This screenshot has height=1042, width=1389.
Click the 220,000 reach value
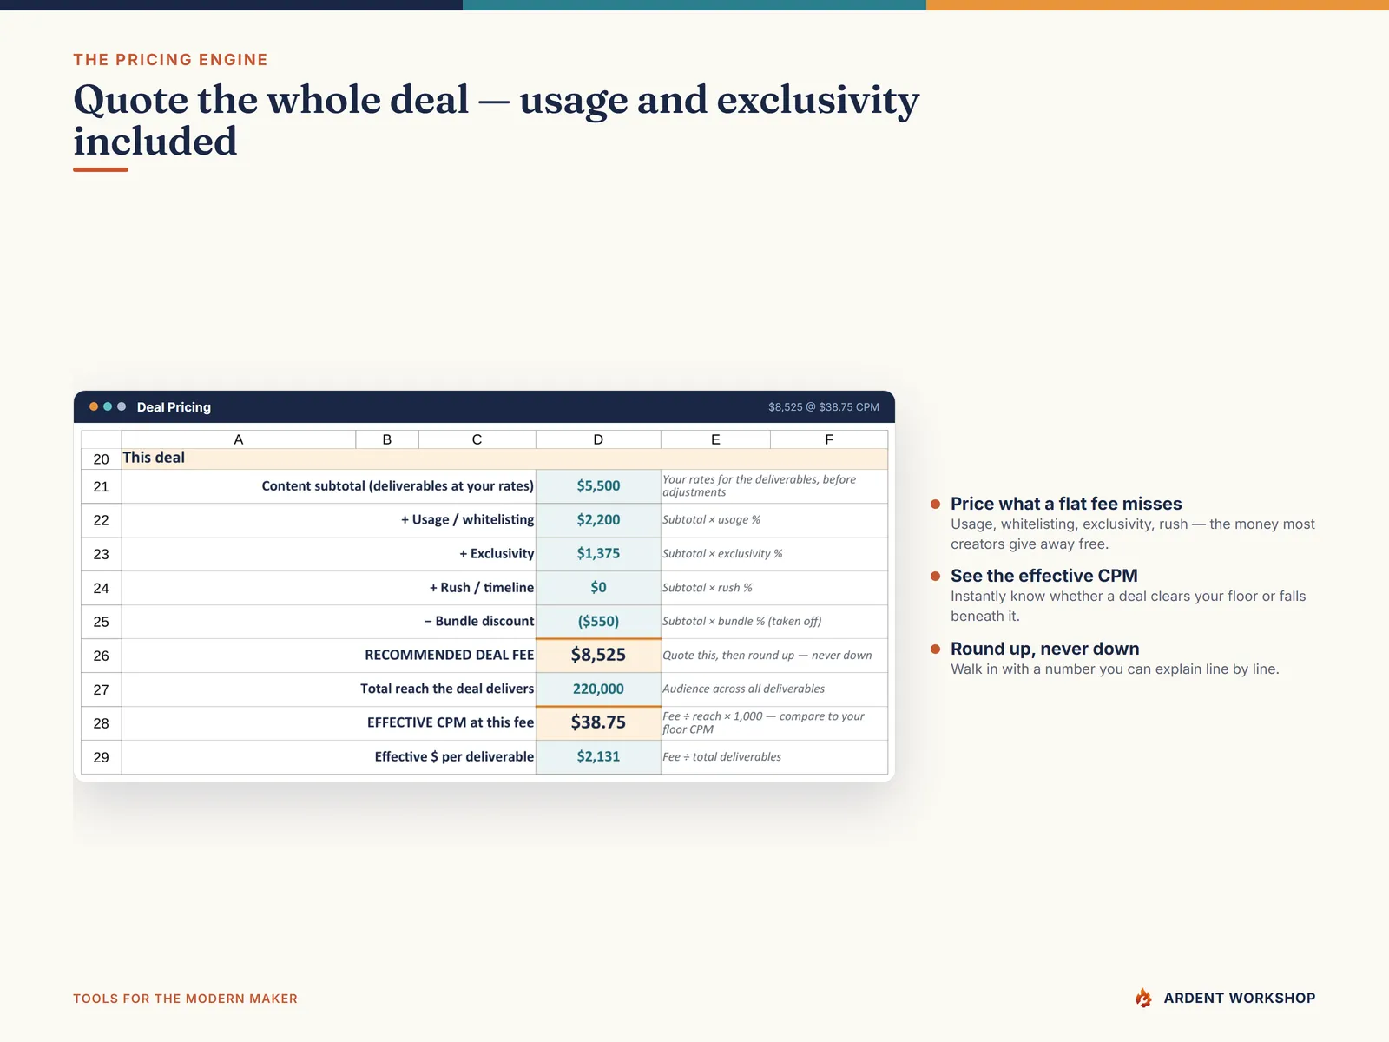coord(598,689)
